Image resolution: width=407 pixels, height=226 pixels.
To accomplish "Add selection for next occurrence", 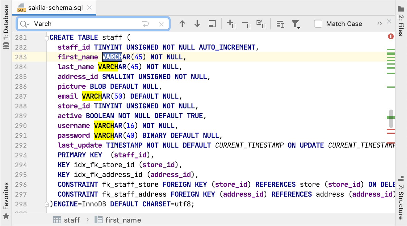I will [231, 24].
